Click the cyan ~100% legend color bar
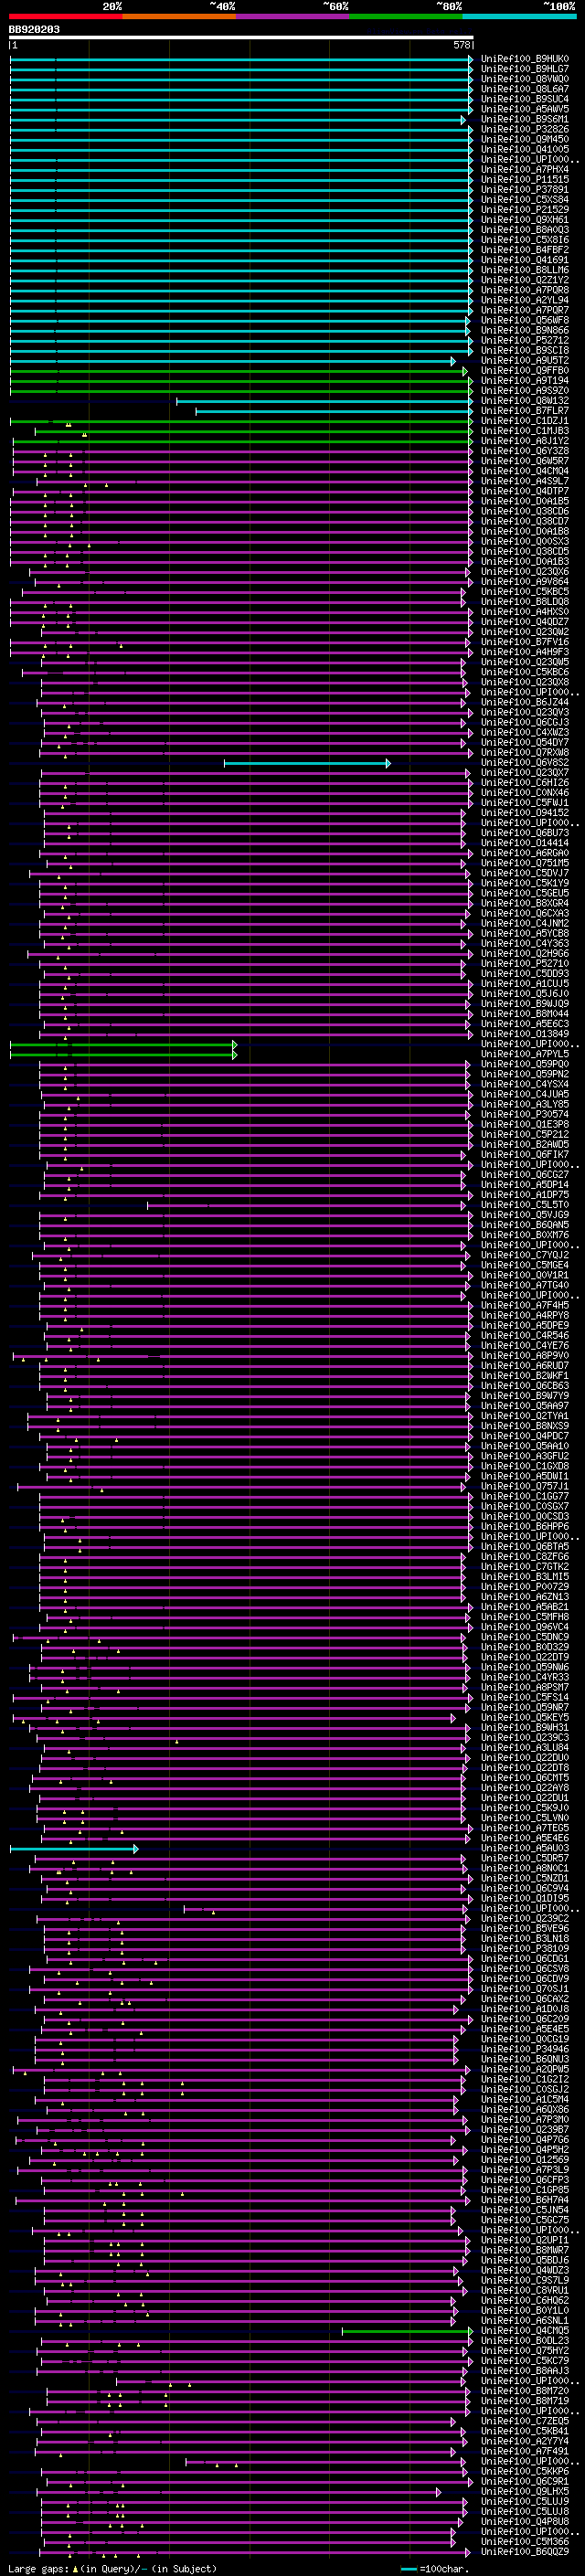585x2576 pixels. [519, 17]
